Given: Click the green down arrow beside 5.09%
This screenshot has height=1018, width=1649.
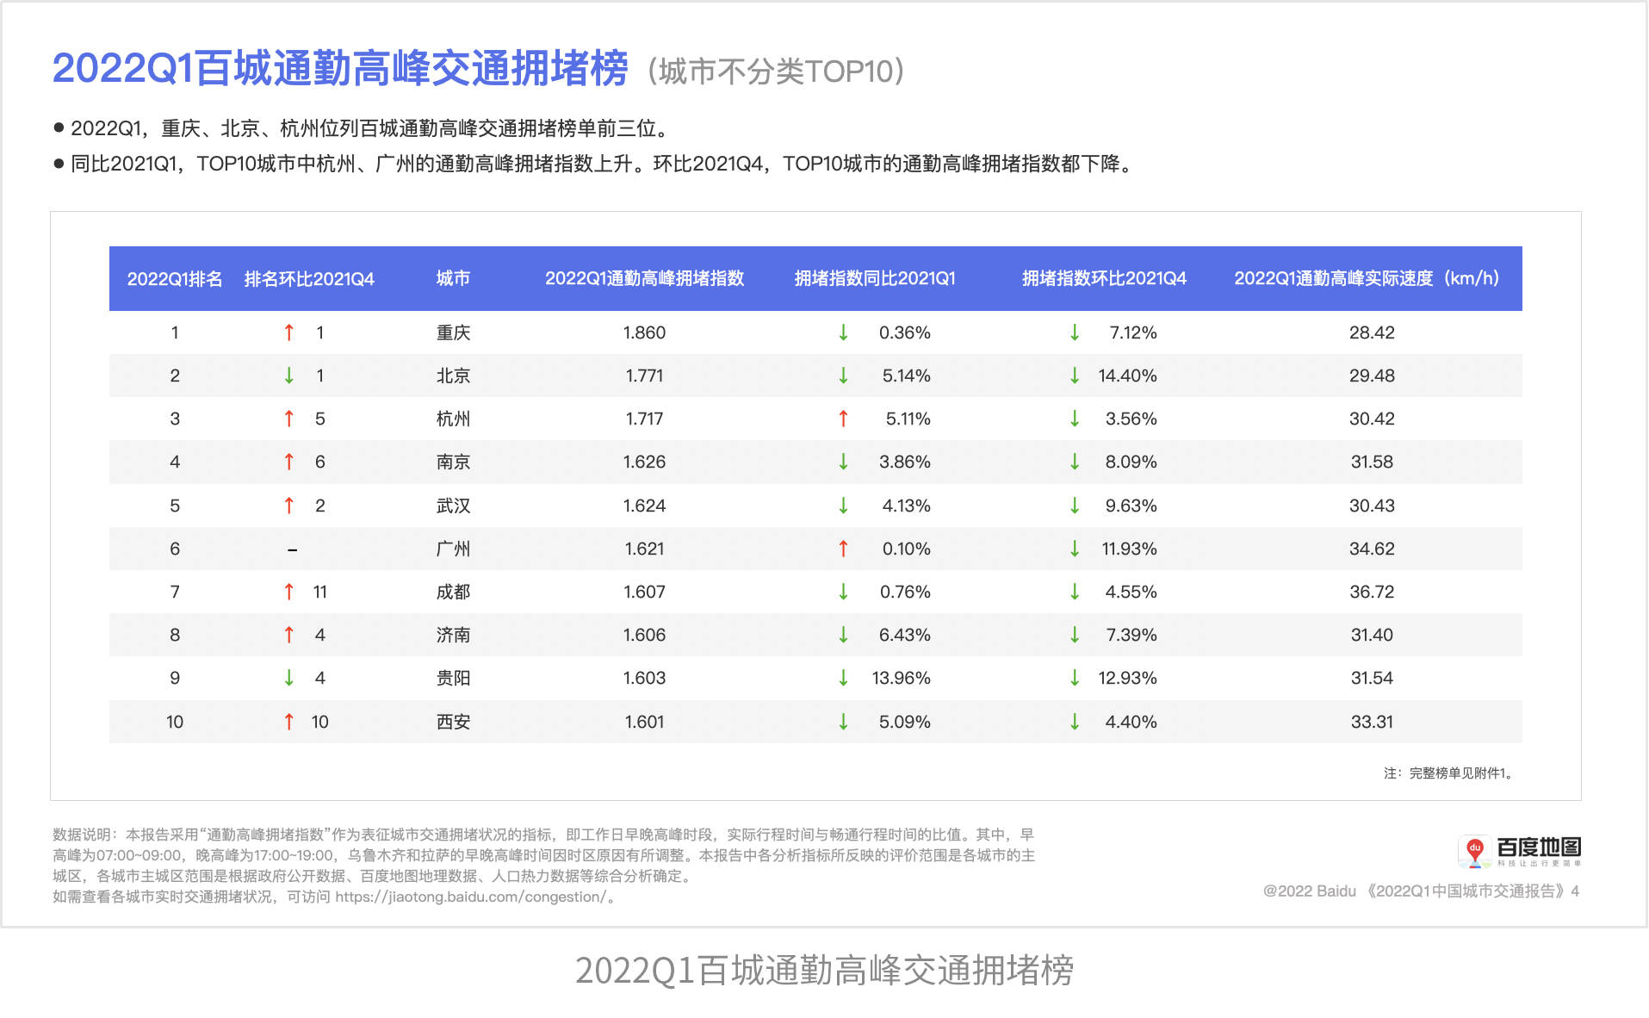Looking at the screenshot, I should 844,722.
